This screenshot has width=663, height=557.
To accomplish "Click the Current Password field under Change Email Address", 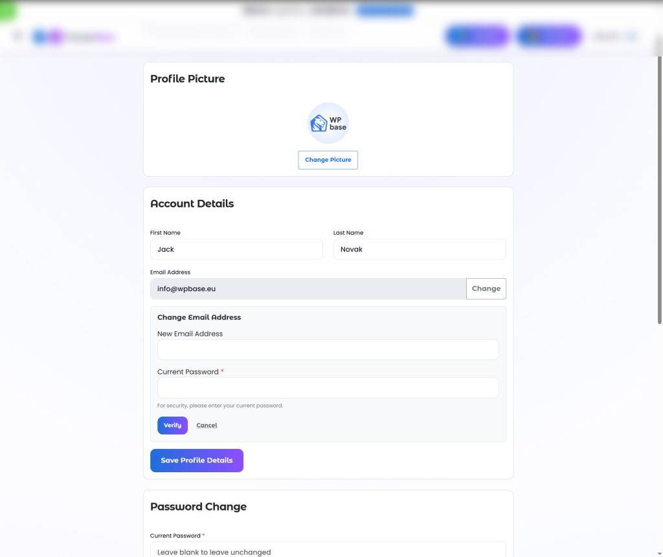I will point(328,388).
